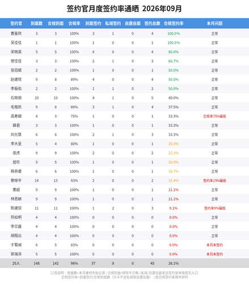Click the red 9.1% sign rate value
Viewport: 249px width, 284px height.
174,208
